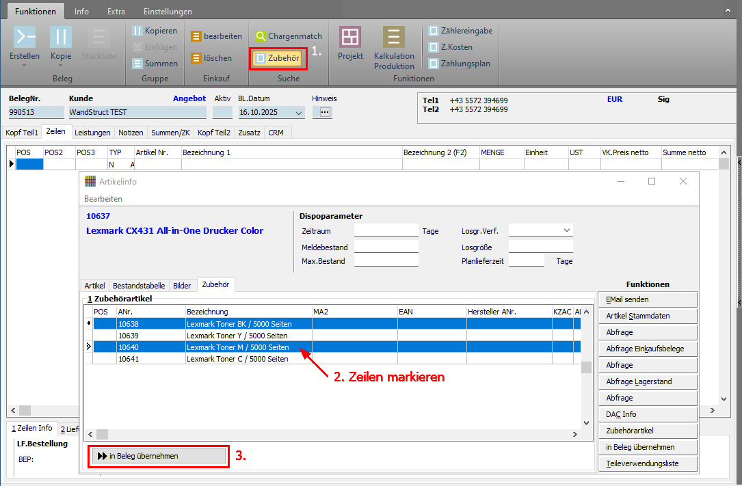Click the EMail senden button
The image size is (742, 486).
[647, 299]
